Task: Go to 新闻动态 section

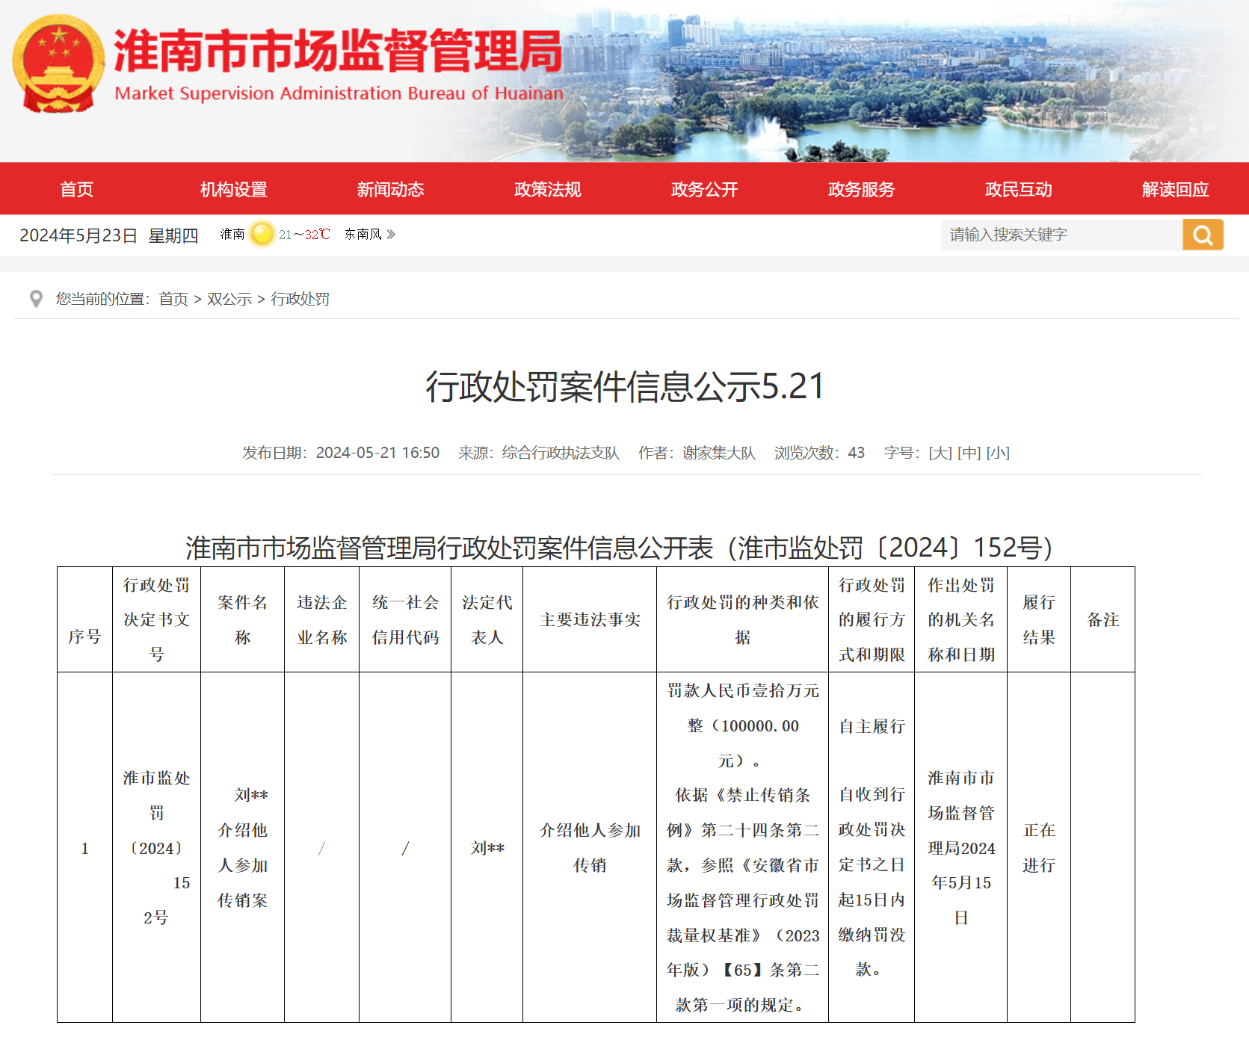Action: (x=390, y=190)
